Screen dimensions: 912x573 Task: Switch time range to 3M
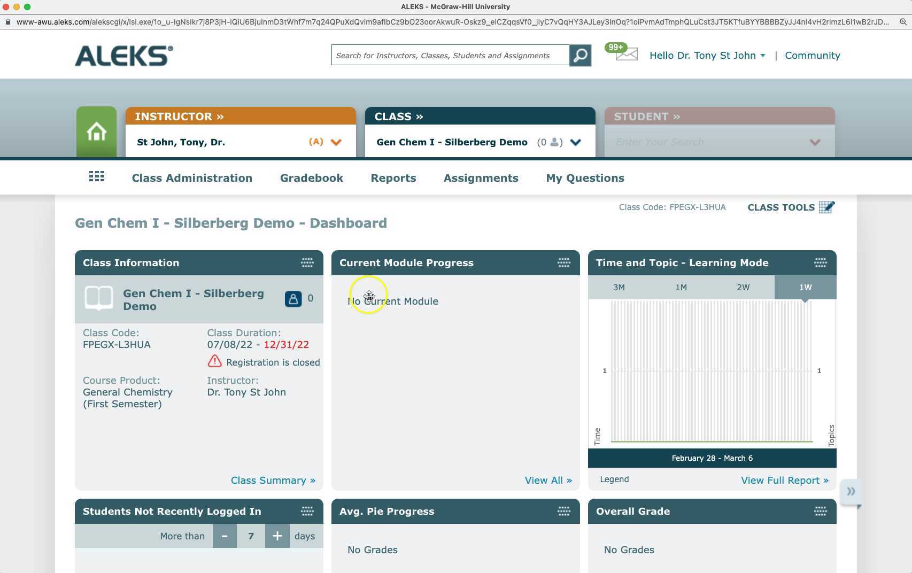[x=619, y=287]
